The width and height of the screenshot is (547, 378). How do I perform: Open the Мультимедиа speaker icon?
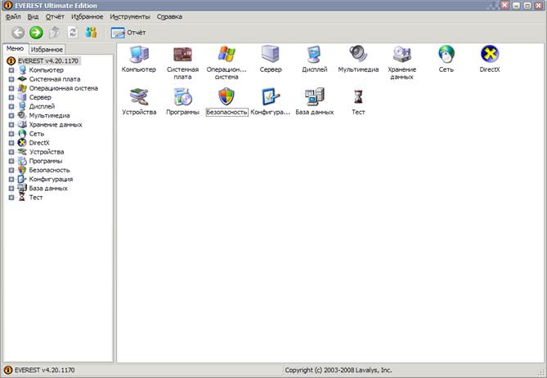coord(358,55)
